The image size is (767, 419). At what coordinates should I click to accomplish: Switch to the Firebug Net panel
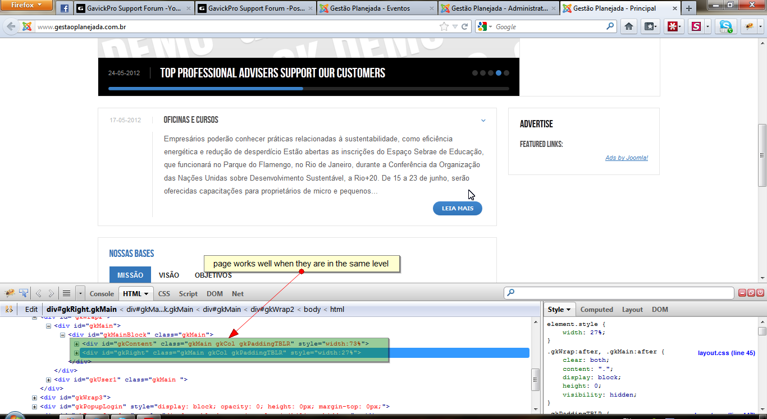click(x=238, y=293)
